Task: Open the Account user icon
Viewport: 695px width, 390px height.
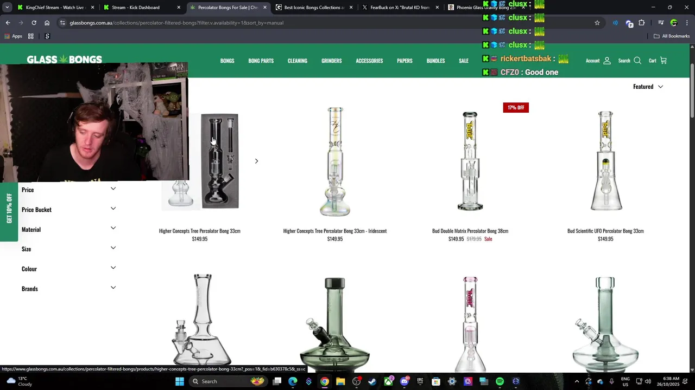Action: pyautogui.click(x=607, y=61)
